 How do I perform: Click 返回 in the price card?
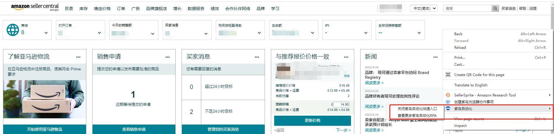[279, 130]
